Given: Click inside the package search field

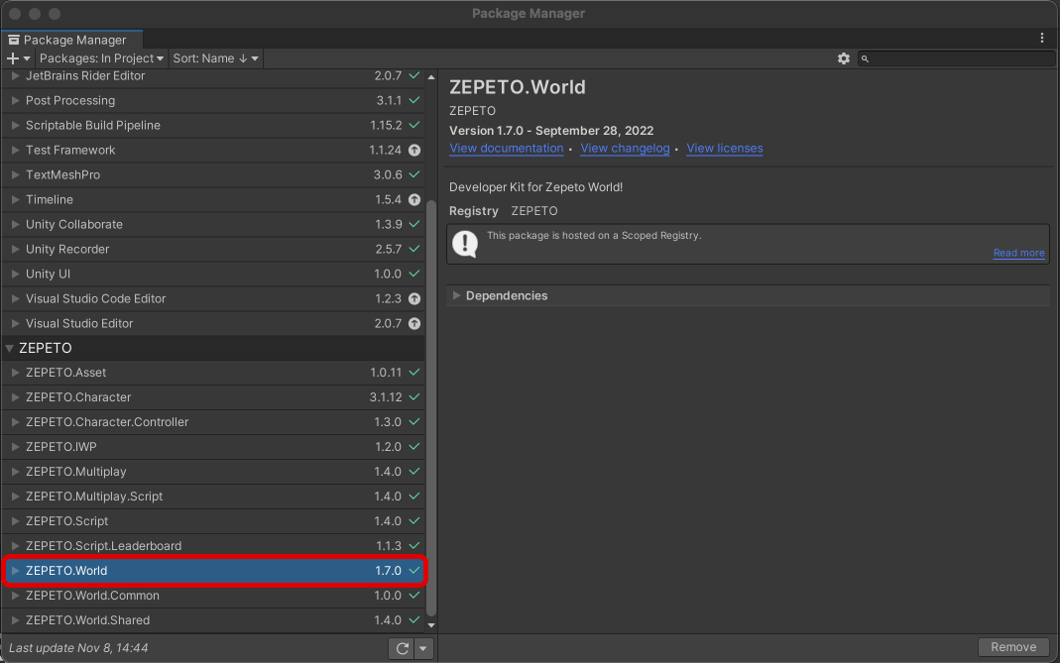Looking at the screenshot, I should click(x=957, y=58).
